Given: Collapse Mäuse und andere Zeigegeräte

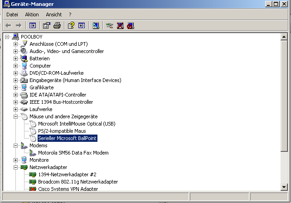Looking at the screenshot, I should coord(15,116).
